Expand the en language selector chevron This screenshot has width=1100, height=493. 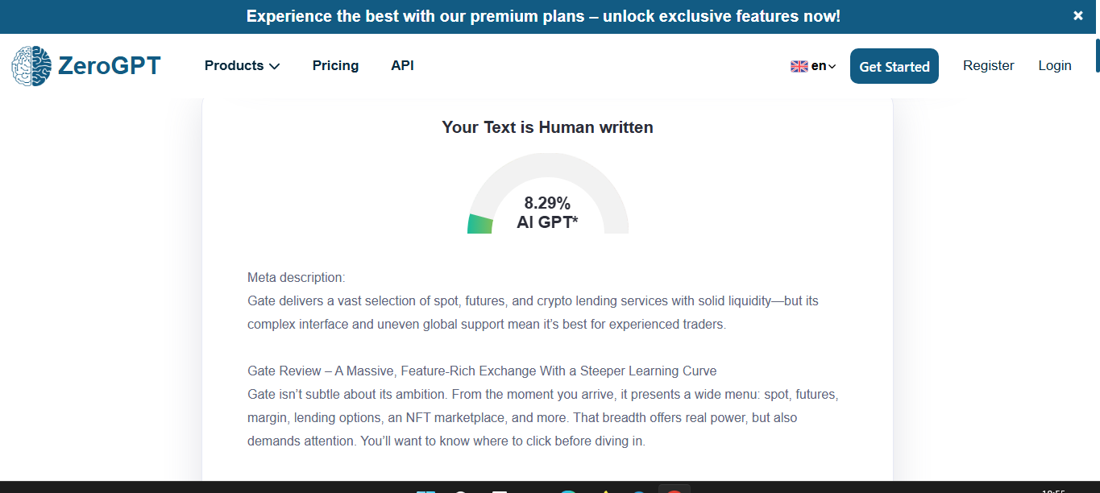(832, 67)
